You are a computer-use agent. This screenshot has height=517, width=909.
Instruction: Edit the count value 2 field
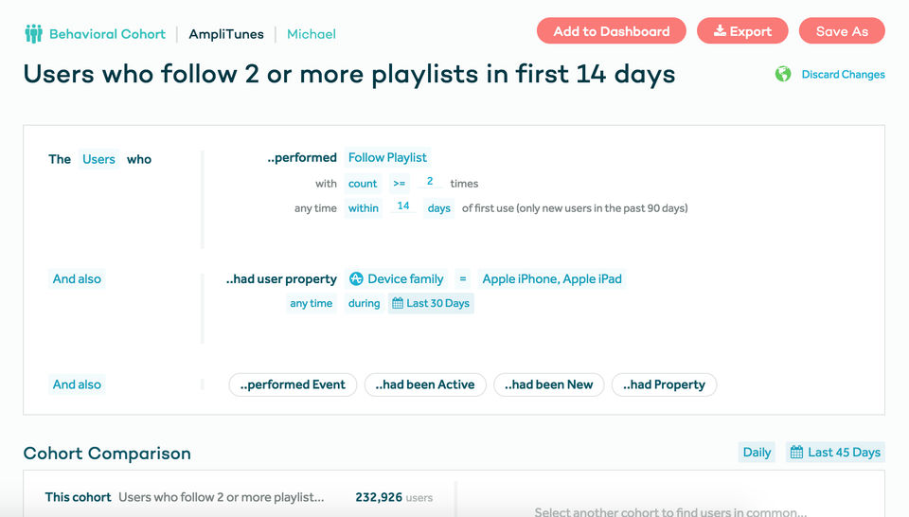pos(430,182)
